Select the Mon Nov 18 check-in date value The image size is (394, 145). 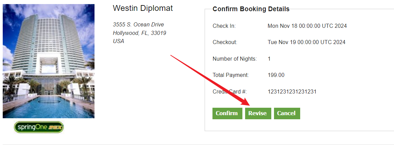coord(307,26)
